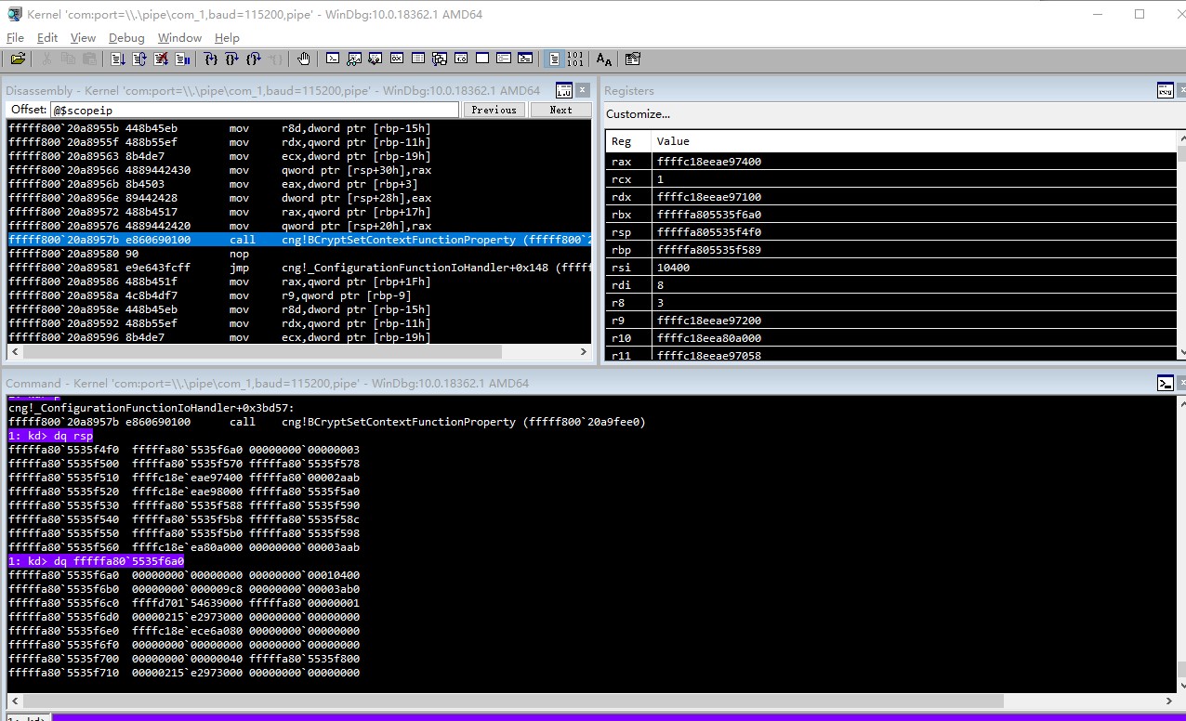Click the Disassembly horizontal scrollbar thumb
Screen dimensions: 1186x721
[x=262, y=352]
